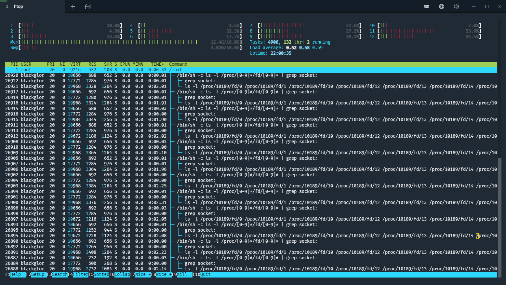Image resolution: width=506 pixels, height=285 pixels.
Task: Select the process row with PID 26903
Action: click(251, 186)
